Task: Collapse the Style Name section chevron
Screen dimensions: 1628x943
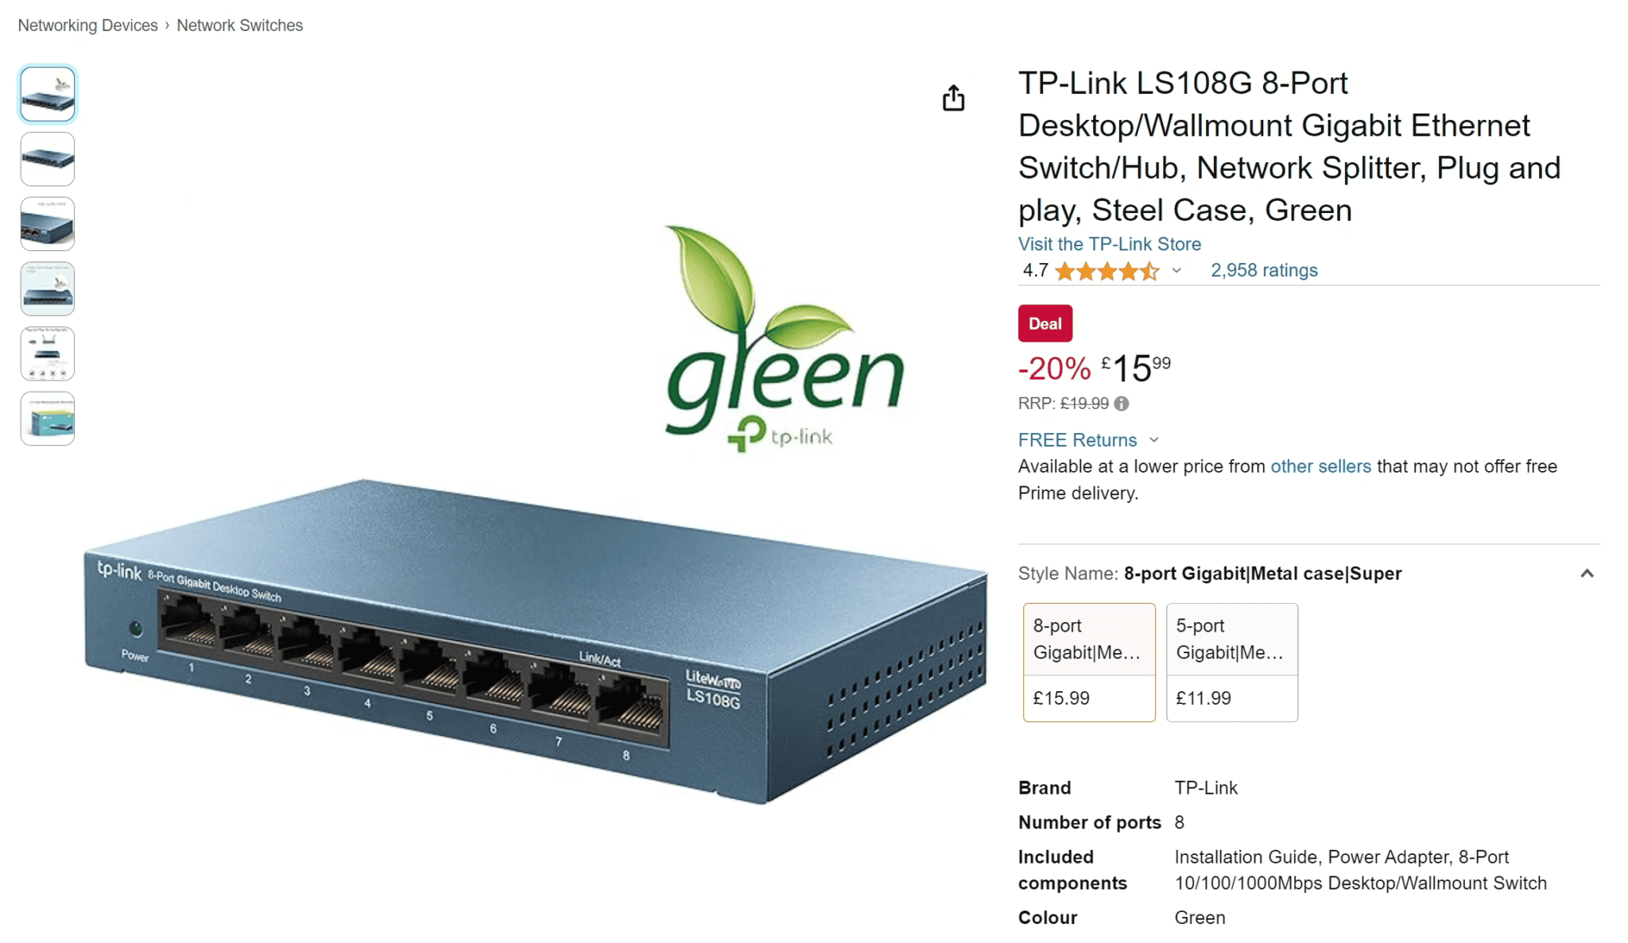Action: click(1587, 574)
